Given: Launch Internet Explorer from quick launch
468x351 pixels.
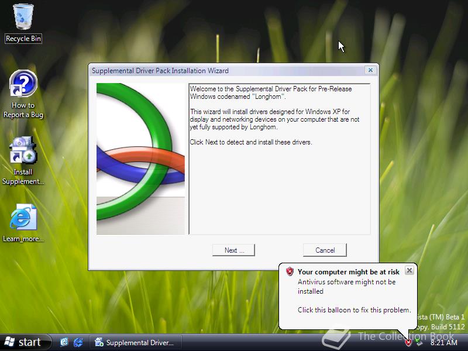Looking at the screenshot, I should [x=78, y=342].
